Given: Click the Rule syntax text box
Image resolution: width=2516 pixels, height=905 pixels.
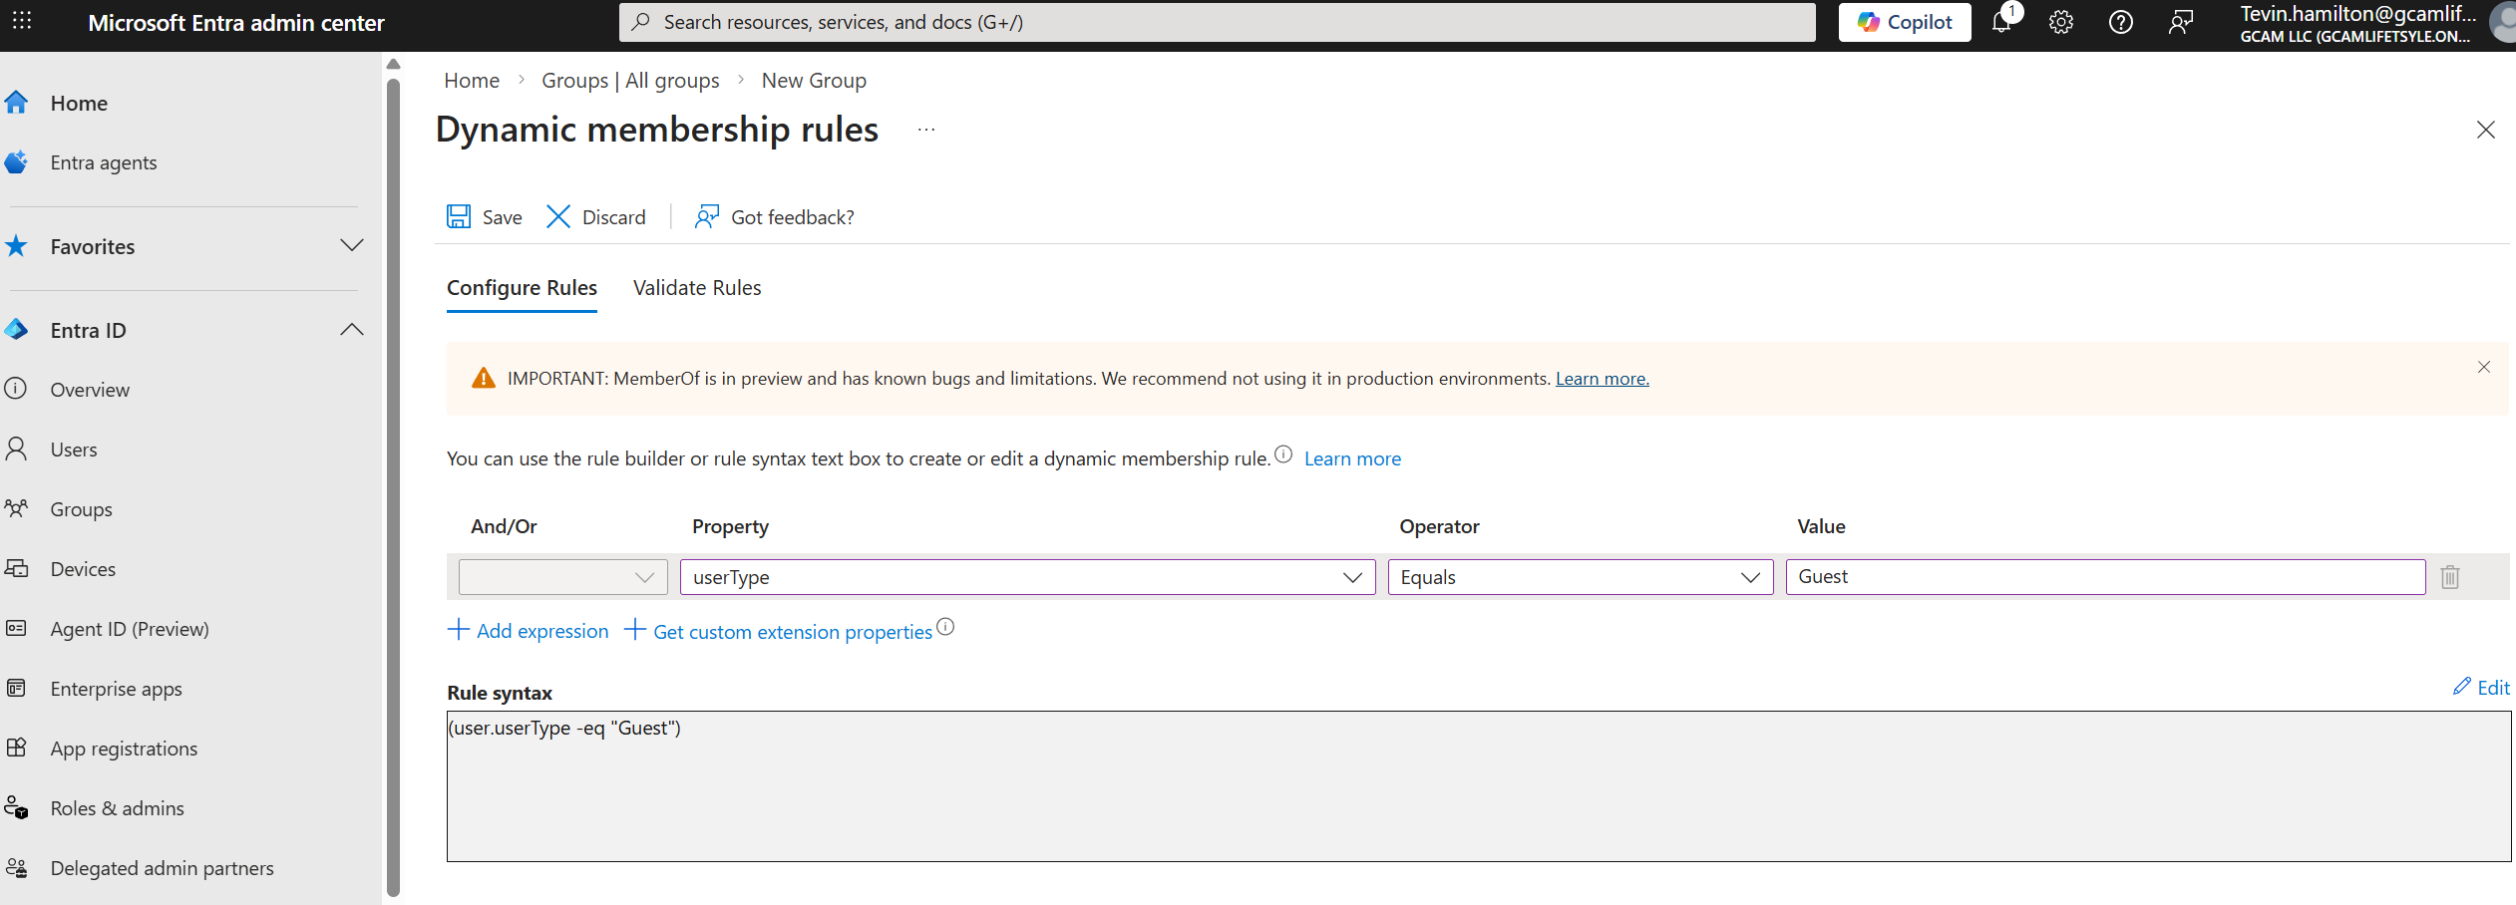Looking at the screenshot, I should (1479, 786).
